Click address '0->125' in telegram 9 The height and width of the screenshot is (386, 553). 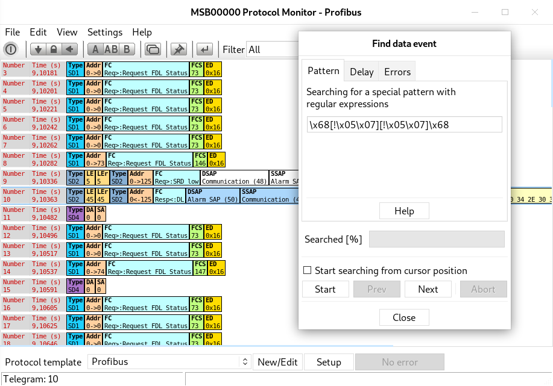[141, 181]
